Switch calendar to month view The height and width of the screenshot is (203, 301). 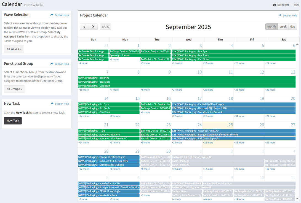(271, 27)
